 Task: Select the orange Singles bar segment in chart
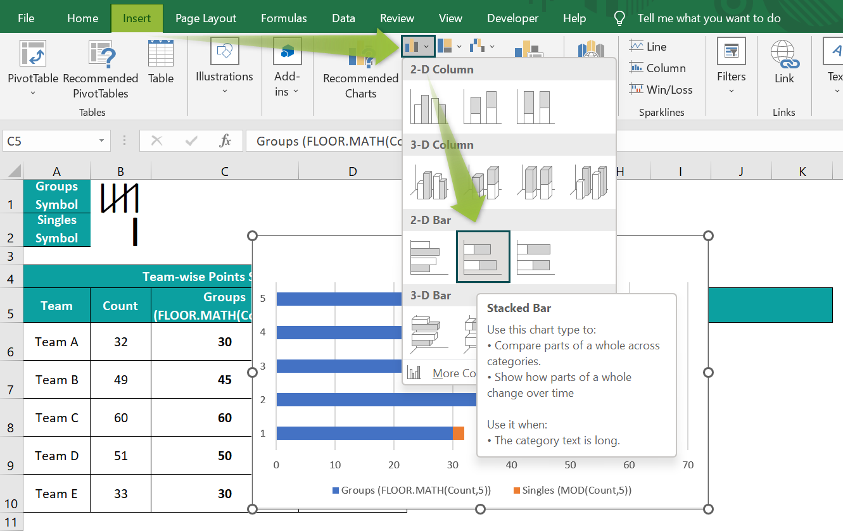459,433
